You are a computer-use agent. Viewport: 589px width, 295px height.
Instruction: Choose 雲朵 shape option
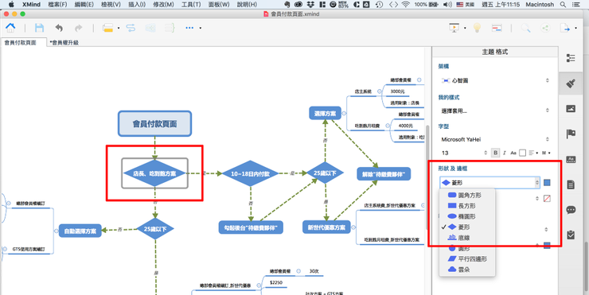[x=458, y=270]
